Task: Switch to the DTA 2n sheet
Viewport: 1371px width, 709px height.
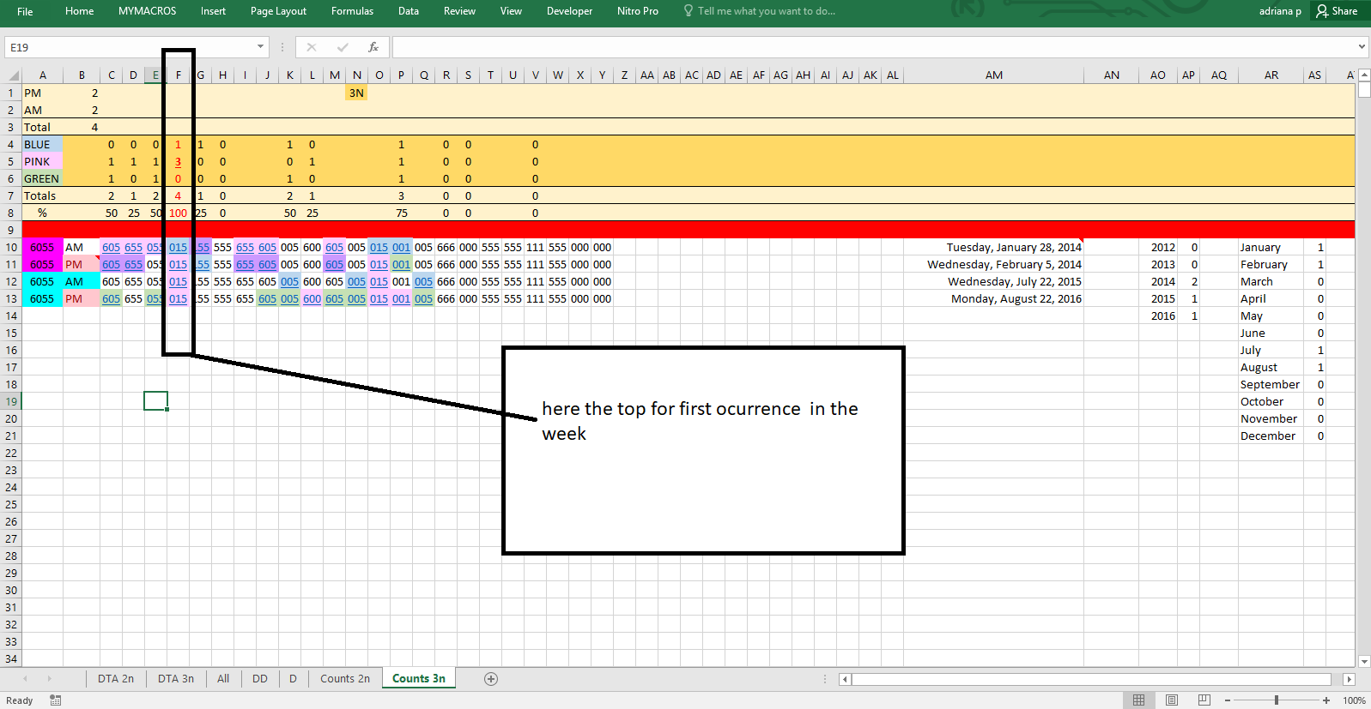Action: click(116, 679)
